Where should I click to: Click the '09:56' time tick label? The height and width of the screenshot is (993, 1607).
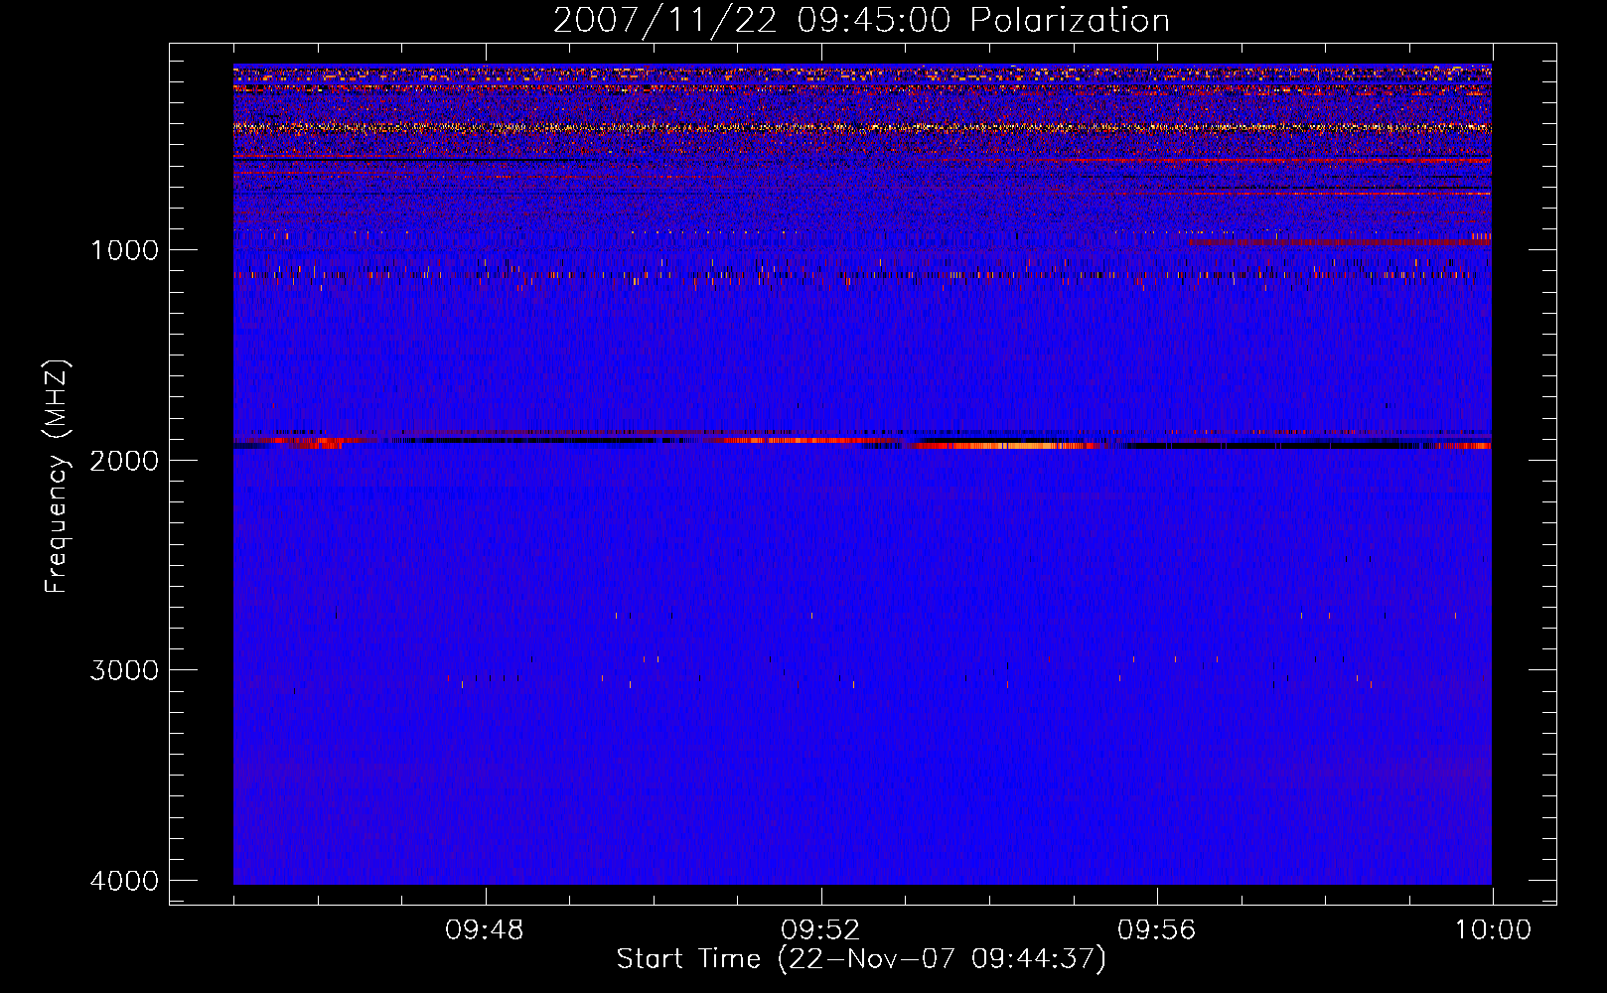click(1157, 930)
